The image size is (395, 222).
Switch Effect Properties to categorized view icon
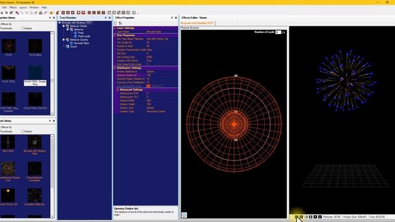[x=116, y=23]
